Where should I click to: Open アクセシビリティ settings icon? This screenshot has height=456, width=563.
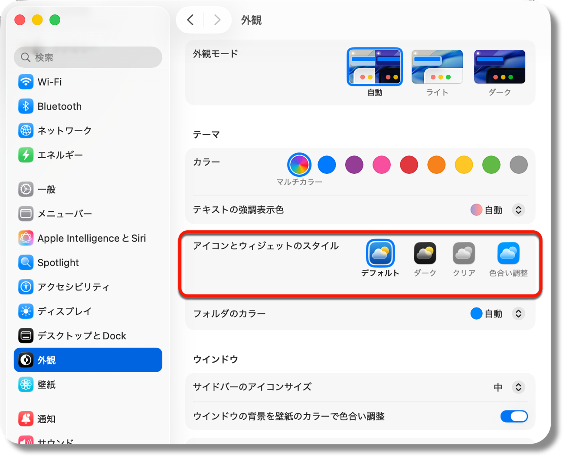point(26,287)
